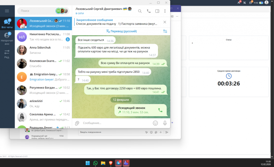Start a voice call with Лозовський
274x167 pixels.
tap(149, 11)
